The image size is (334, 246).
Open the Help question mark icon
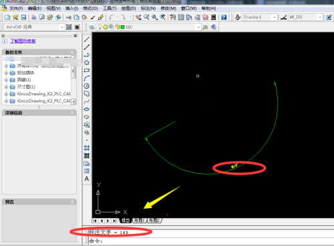(x=224, y=17)
